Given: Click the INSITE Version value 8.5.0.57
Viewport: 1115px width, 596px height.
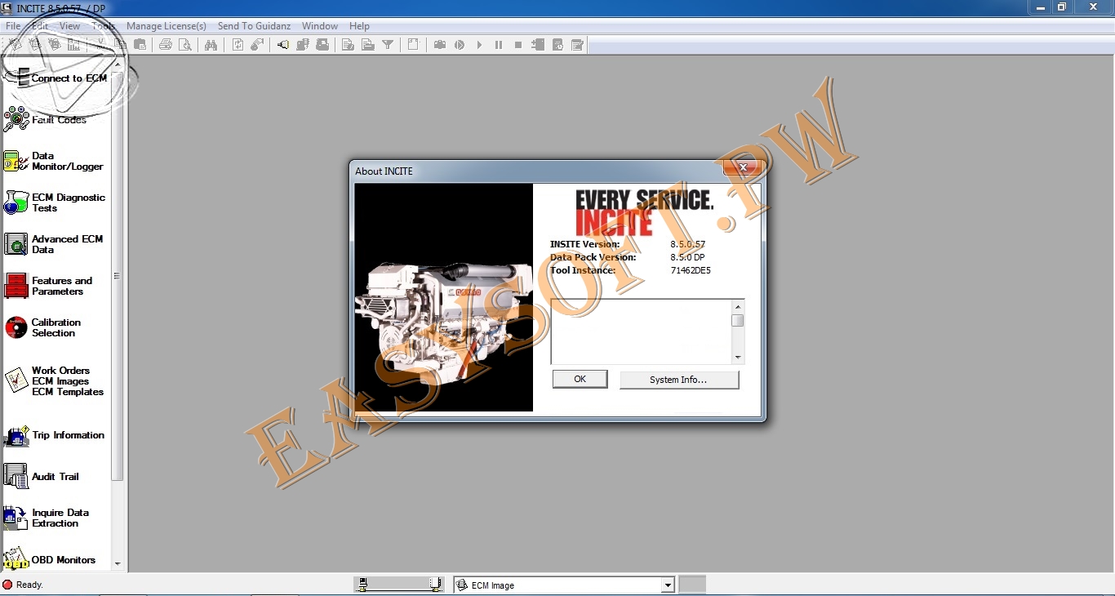Looking at the screenshot, I should [x=688, y=244].
